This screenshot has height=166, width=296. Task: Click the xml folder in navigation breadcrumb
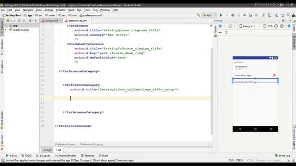tap(73, 15)
